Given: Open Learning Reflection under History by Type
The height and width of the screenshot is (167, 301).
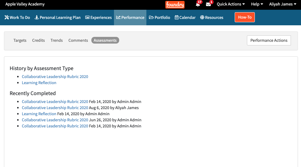Looking at the screenshot, I should coord(39,83).
